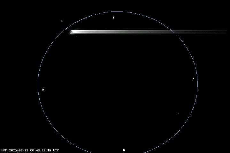The height and width of the screenshot is (153, 230).
Task: Click the faint dot in the northeast sky
Action: 178,113
